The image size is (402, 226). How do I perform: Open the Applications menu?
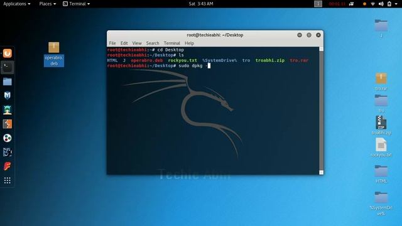(17, 4)
